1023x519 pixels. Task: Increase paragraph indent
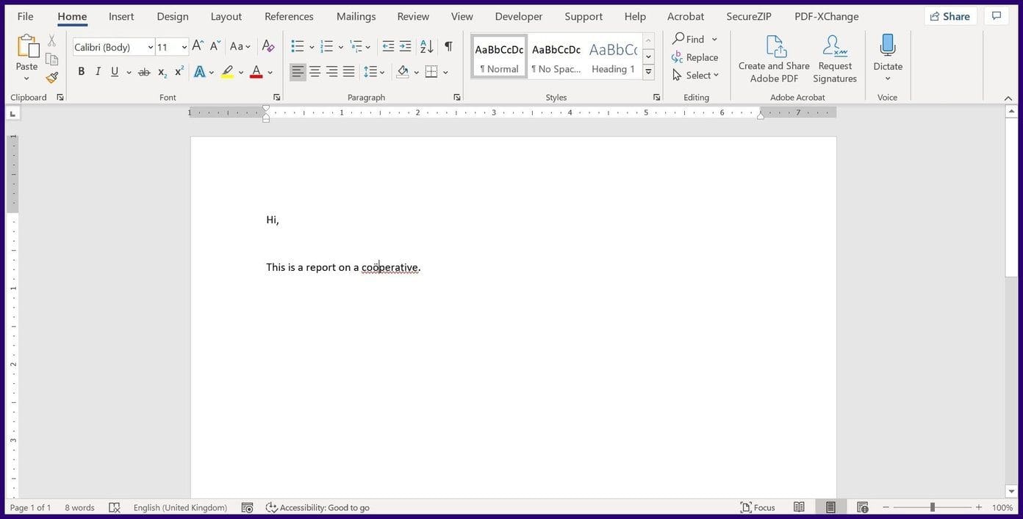pos(405,46)
